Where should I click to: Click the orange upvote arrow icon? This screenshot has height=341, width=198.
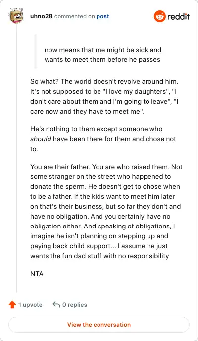click(x=12, y=305)
